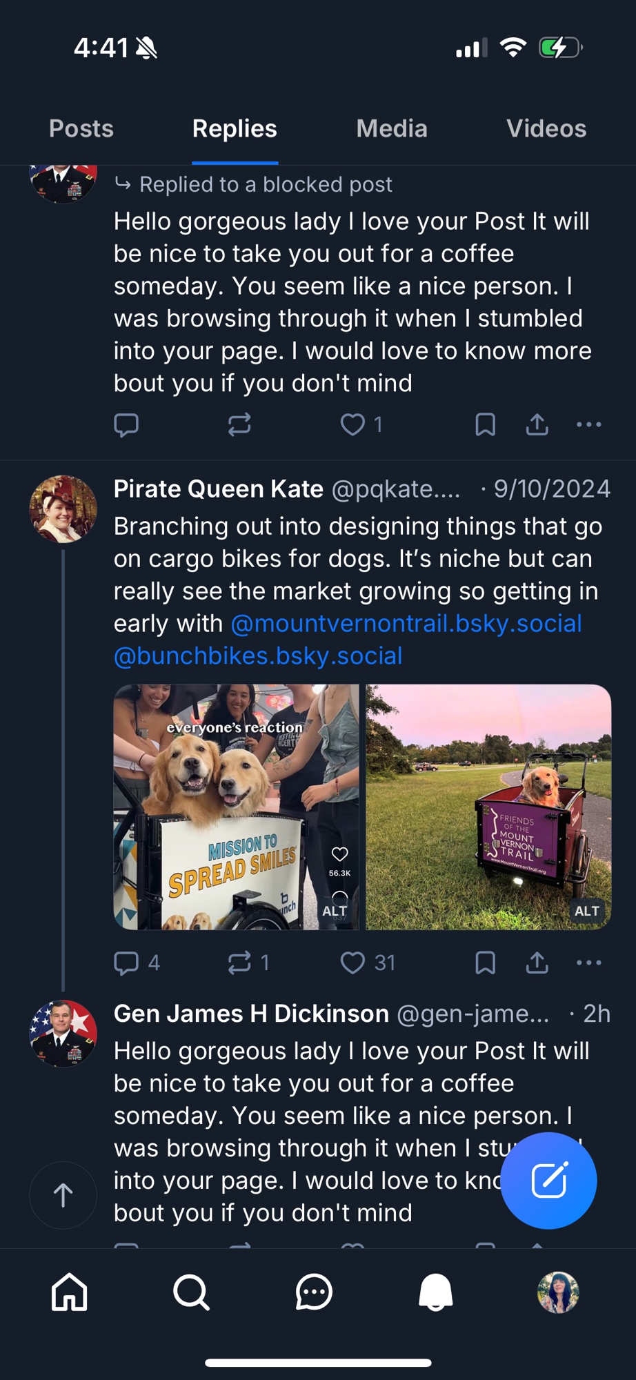Tap the compose new post button
The width and height of the screenshot is (636, 1380).
(548, 1180)
